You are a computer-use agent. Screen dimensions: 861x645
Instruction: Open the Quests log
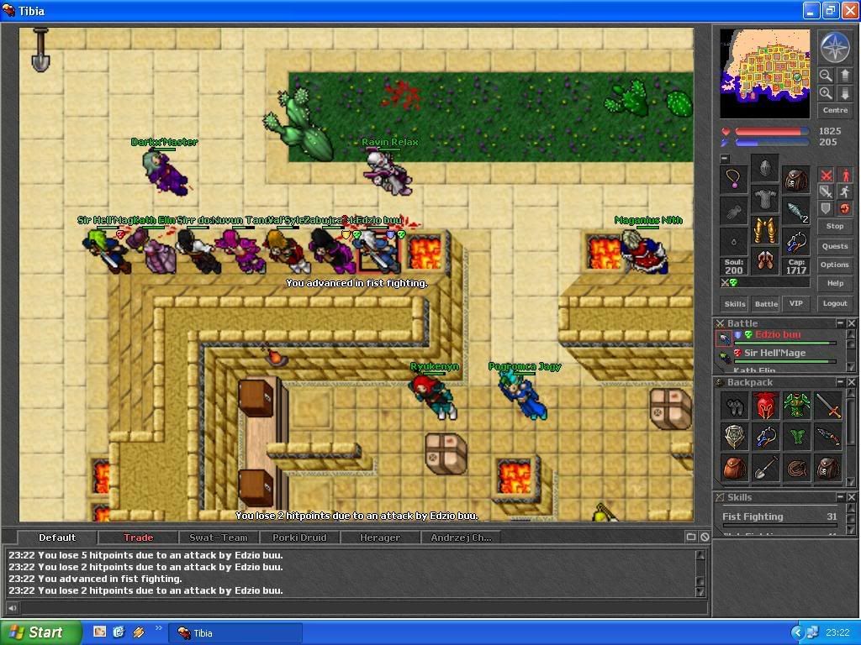(835, 246)
